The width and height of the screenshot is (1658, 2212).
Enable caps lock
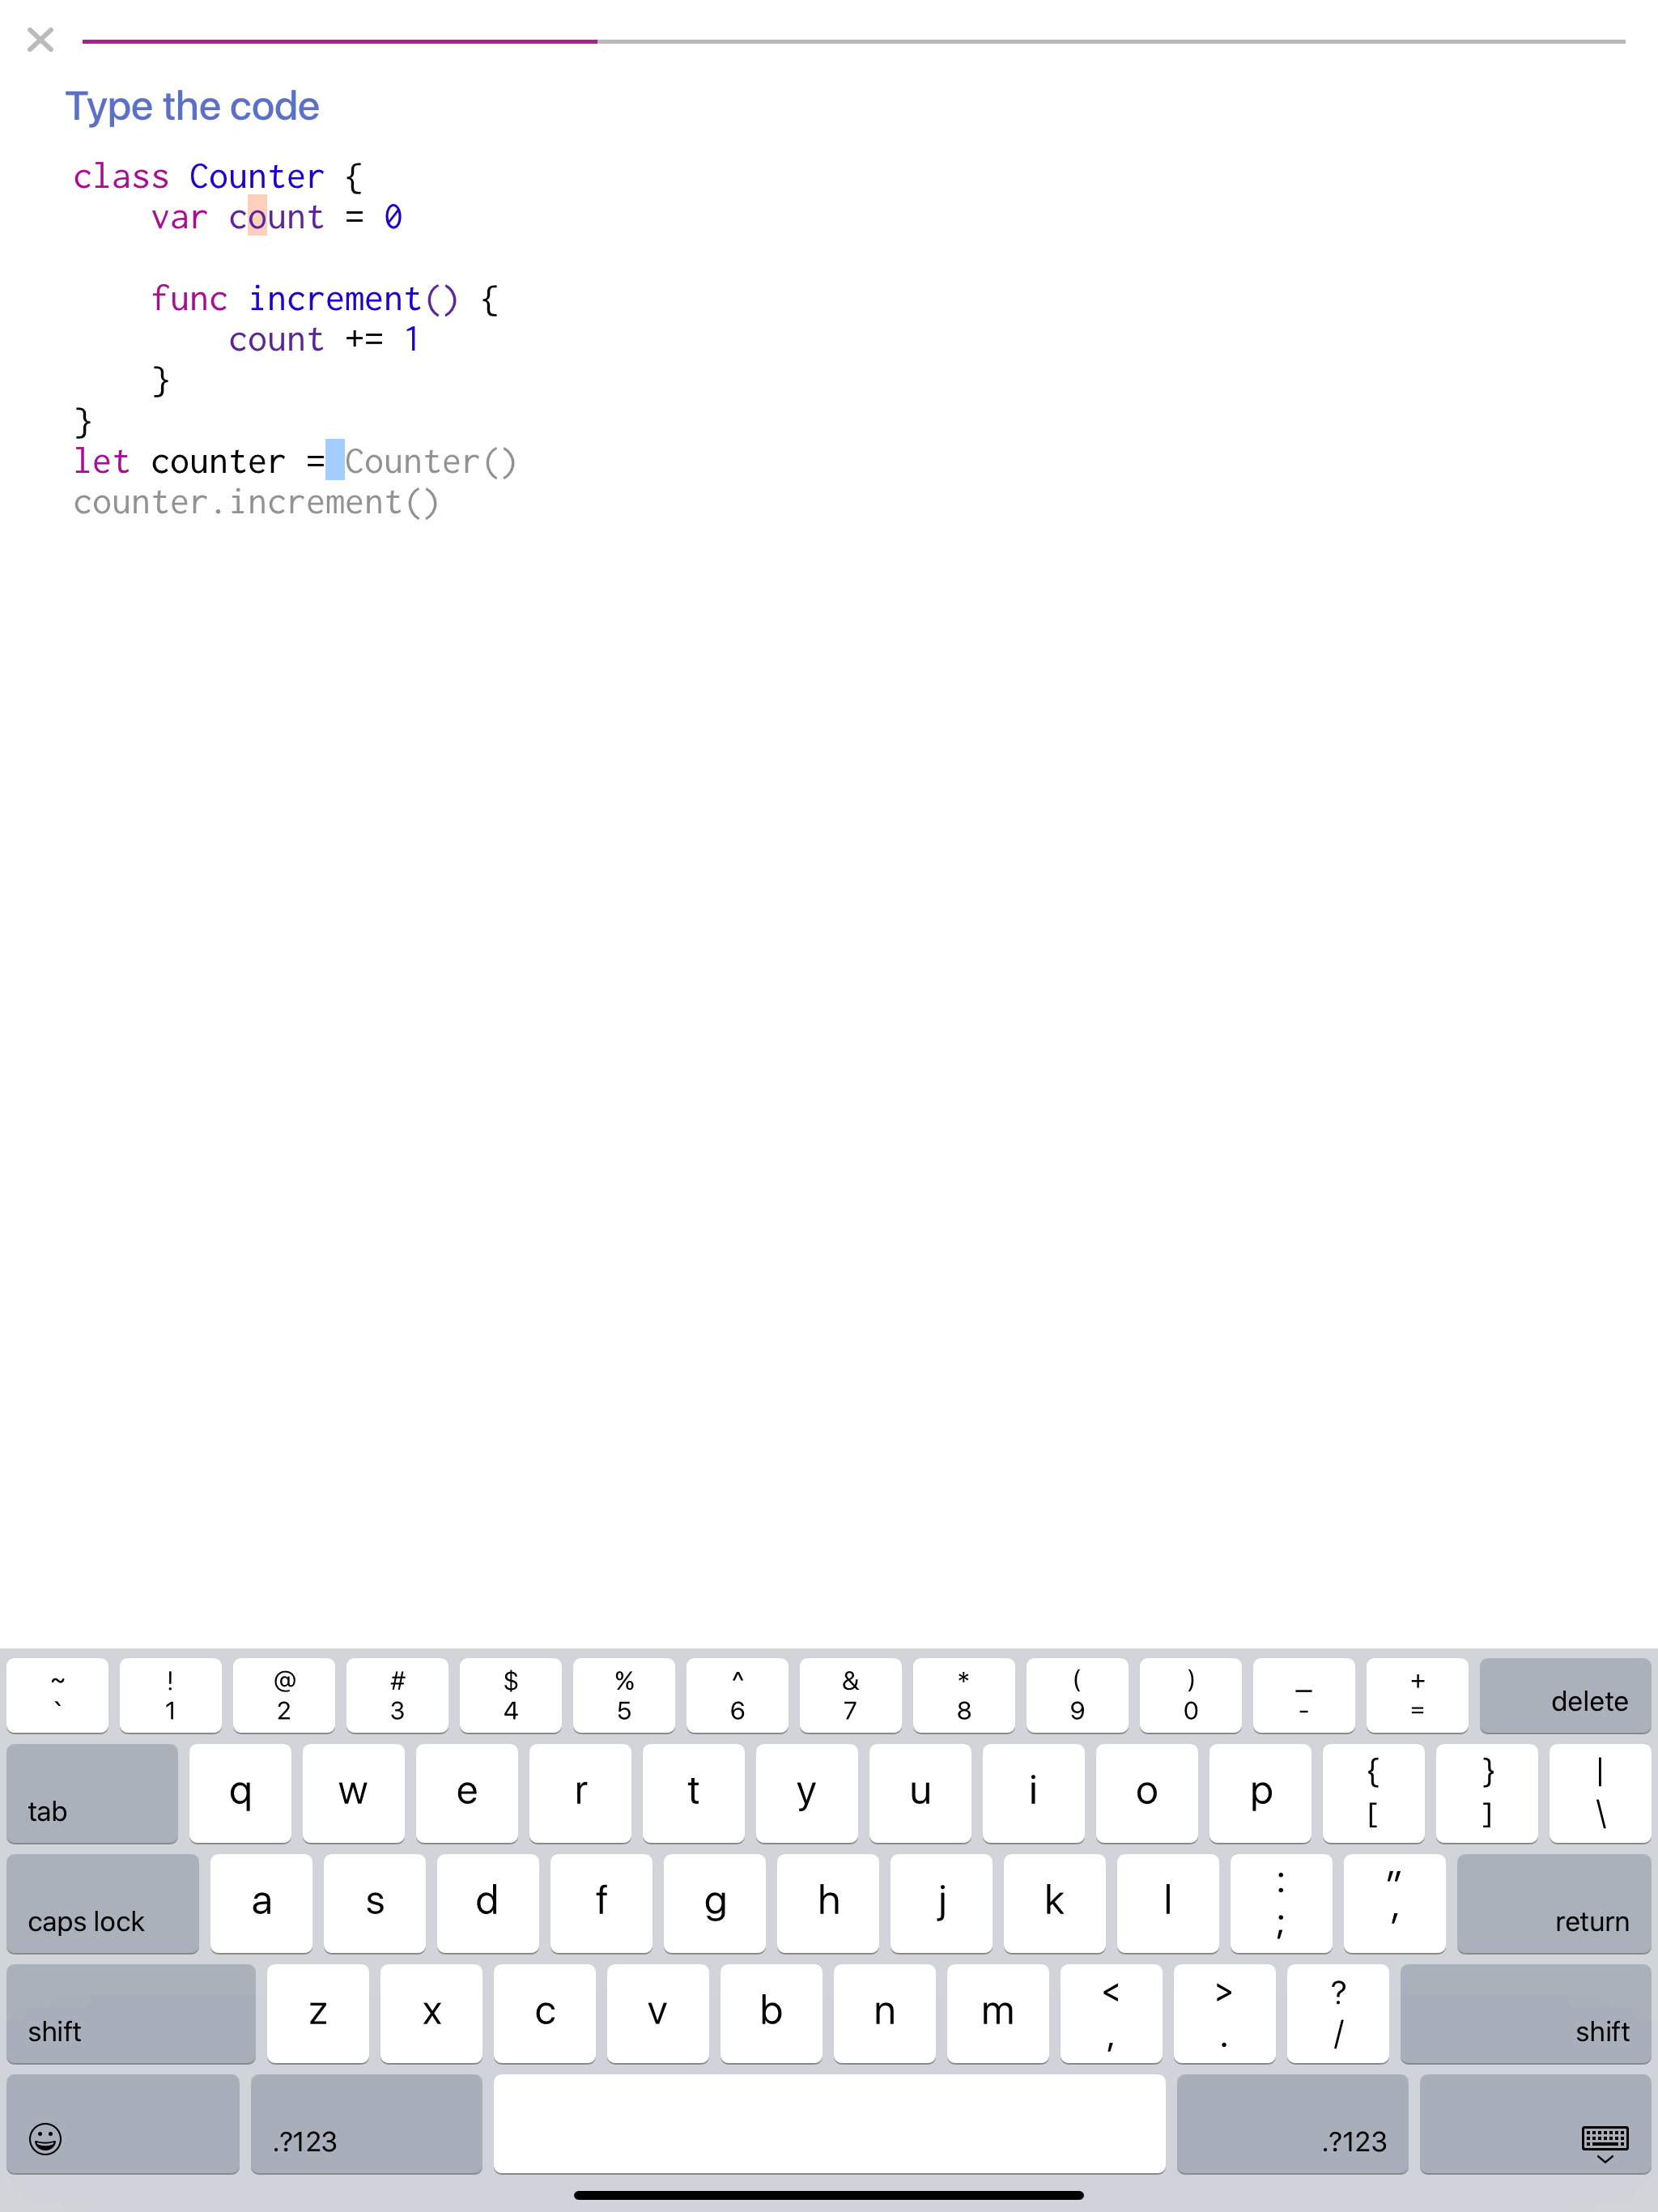(x=102, y=1903)
